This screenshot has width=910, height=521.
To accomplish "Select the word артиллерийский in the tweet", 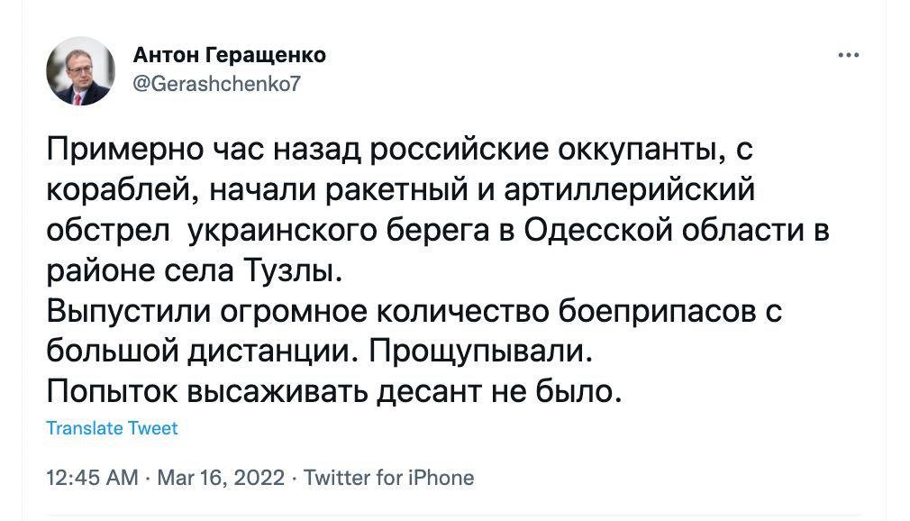I will (630, 190).
